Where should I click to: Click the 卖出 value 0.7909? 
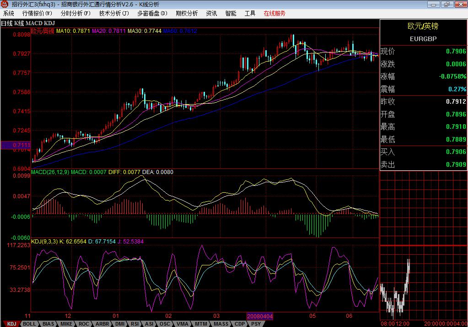coord(456,164)
